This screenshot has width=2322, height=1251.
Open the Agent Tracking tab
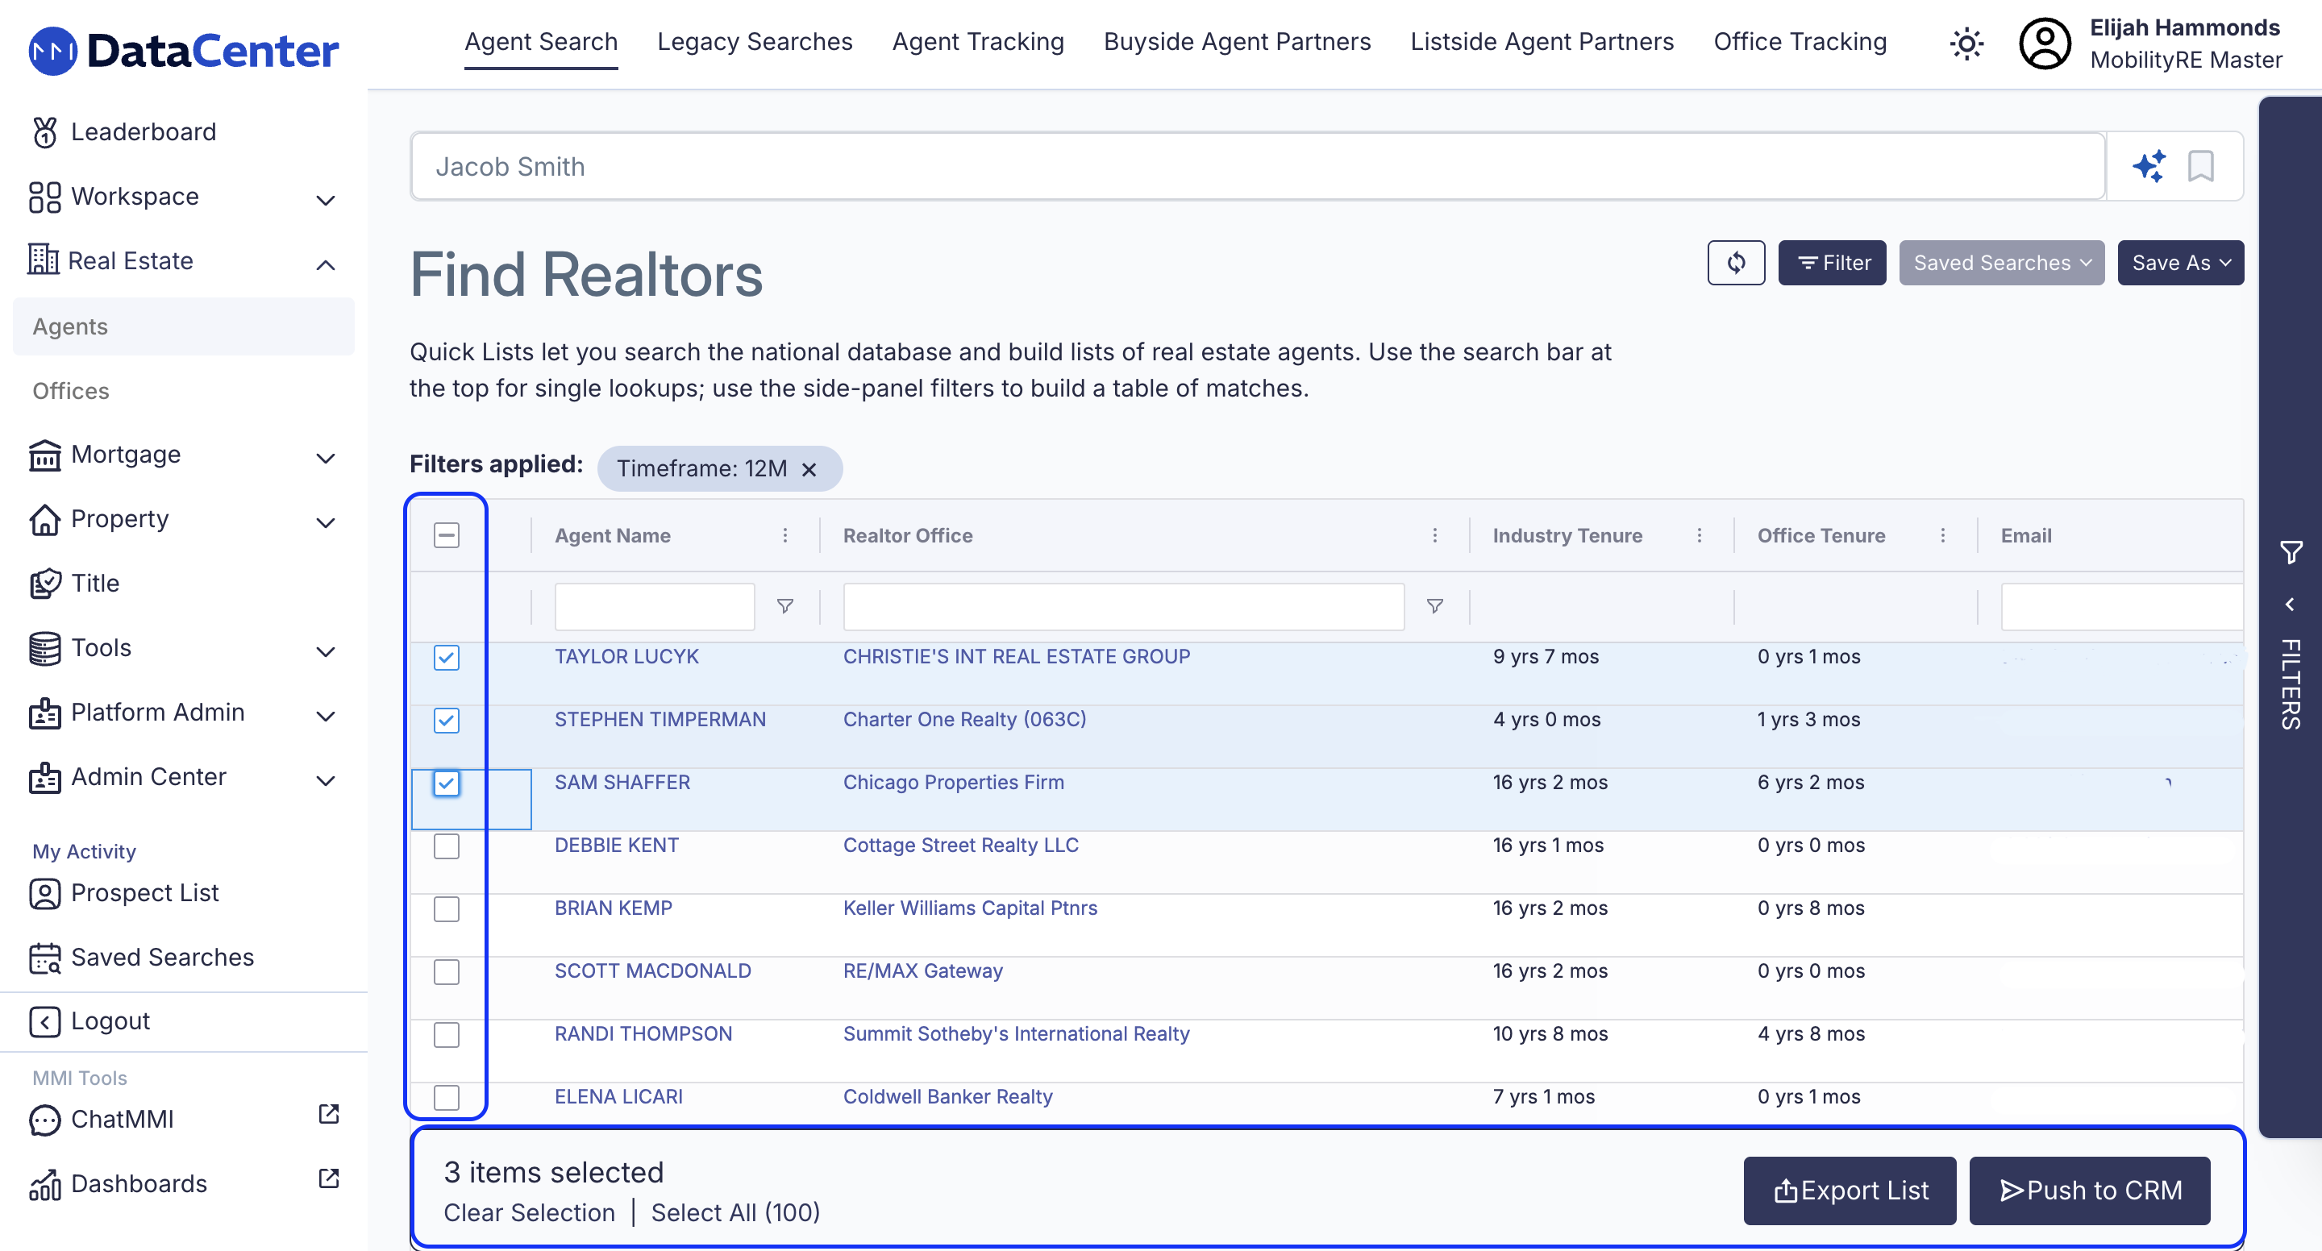[978, 43]
